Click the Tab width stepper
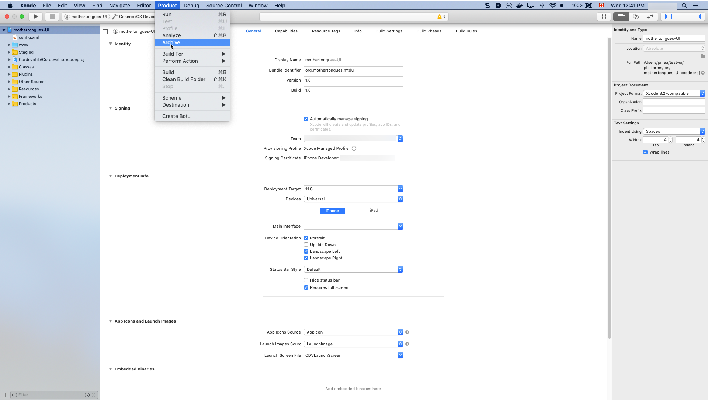The image size is (708, 400). (x=670, y=140)
